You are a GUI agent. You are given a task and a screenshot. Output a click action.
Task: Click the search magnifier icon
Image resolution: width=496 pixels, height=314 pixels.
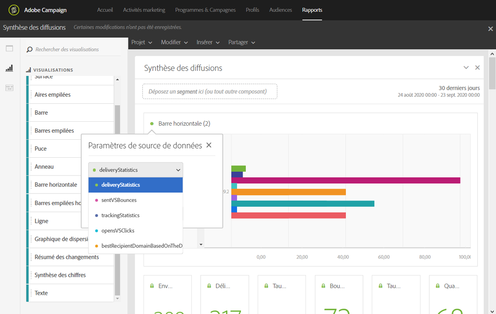(29, 50)
